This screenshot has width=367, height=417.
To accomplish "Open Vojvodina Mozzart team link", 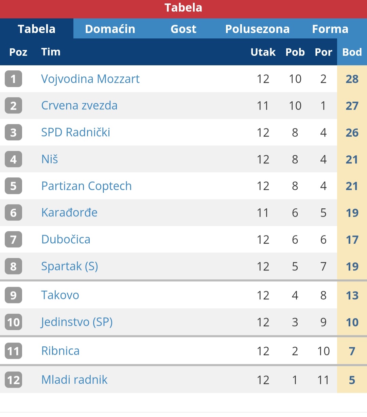I will point(90,79).
